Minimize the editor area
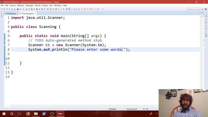Viewport: 208px width, 117px height. click(200, 13)
